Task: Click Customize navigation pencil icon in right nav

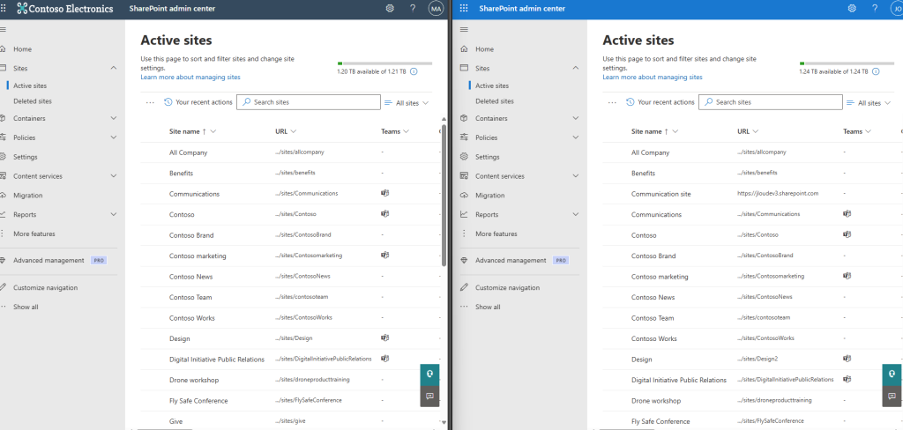Action: coord(464,287)
